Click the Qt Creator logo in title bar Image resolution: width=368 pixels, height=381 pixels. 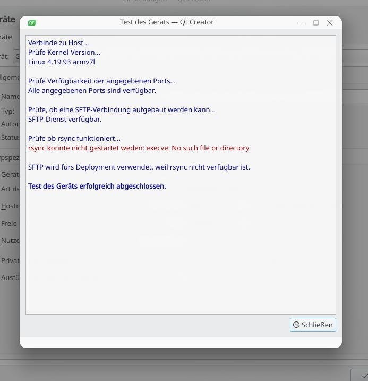[x=32, y=23]
